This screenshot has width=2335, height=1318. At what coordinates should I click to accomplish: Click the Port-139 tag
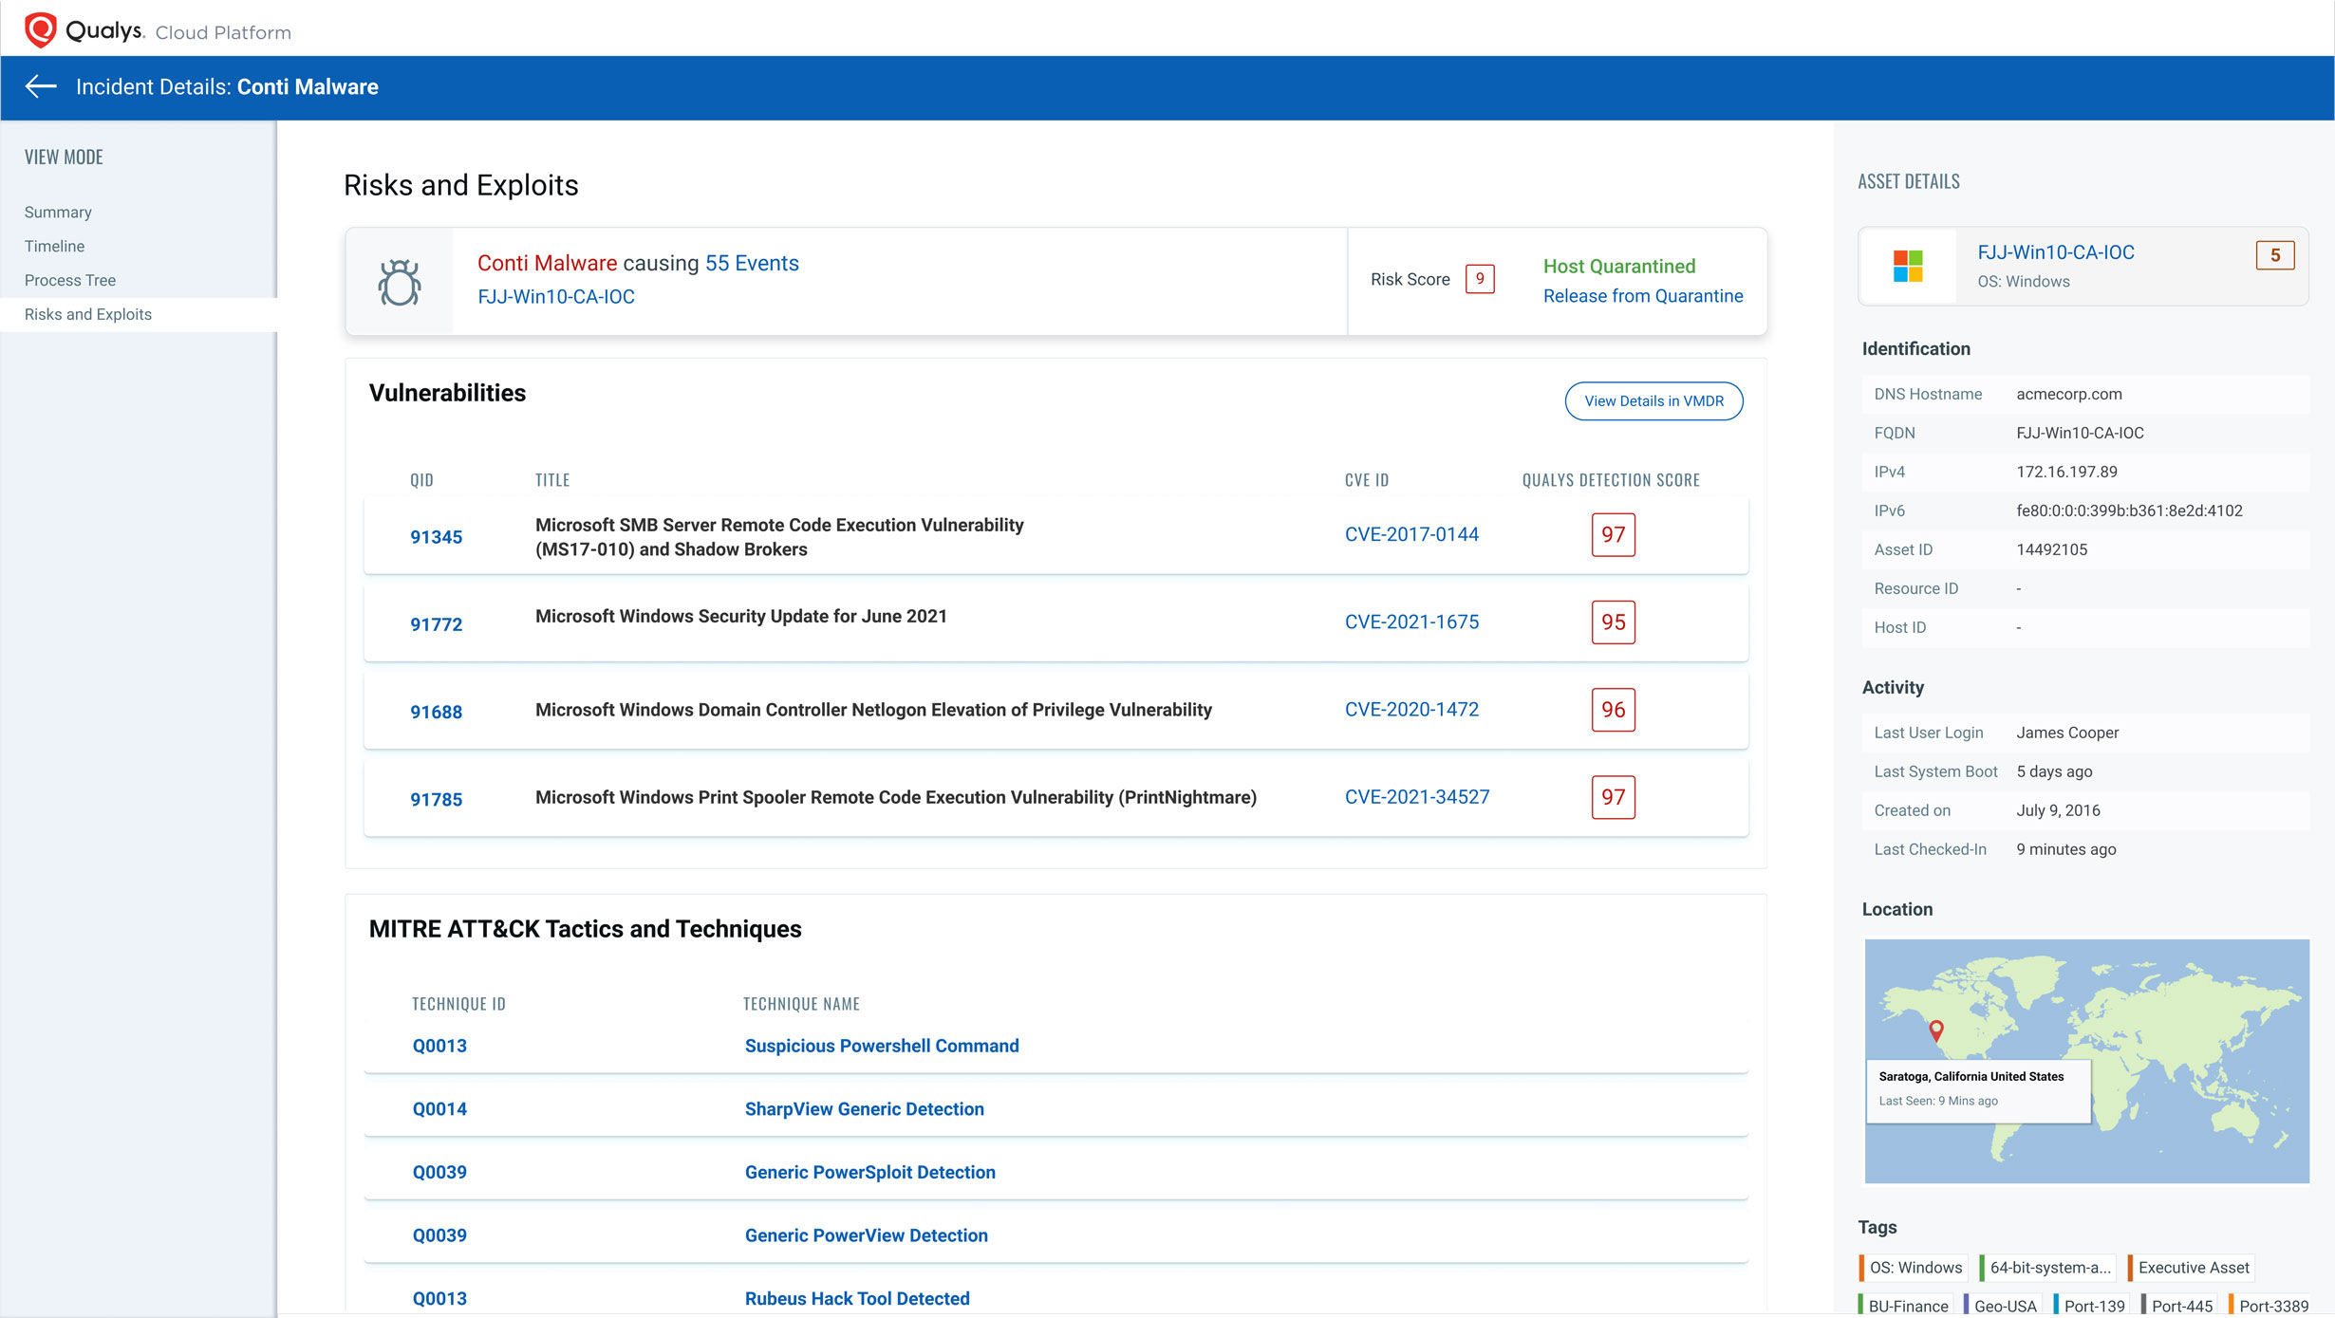coord(2091,1305)
